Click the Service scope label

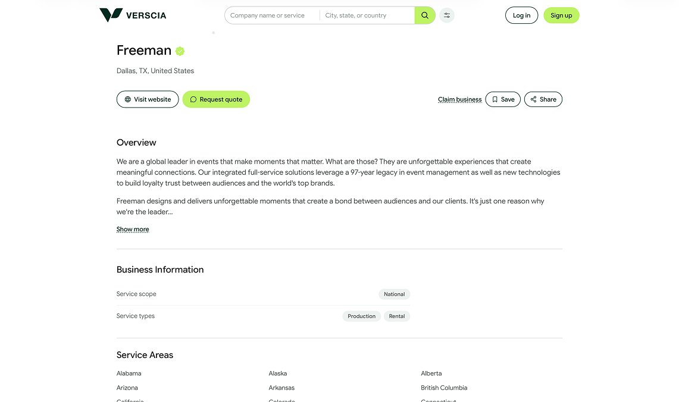(136, 294)
